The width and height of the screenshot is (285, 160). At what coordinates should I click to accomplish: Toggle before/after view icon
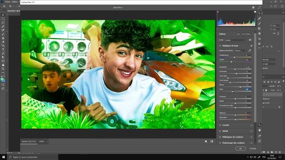(x=212, y=141)
